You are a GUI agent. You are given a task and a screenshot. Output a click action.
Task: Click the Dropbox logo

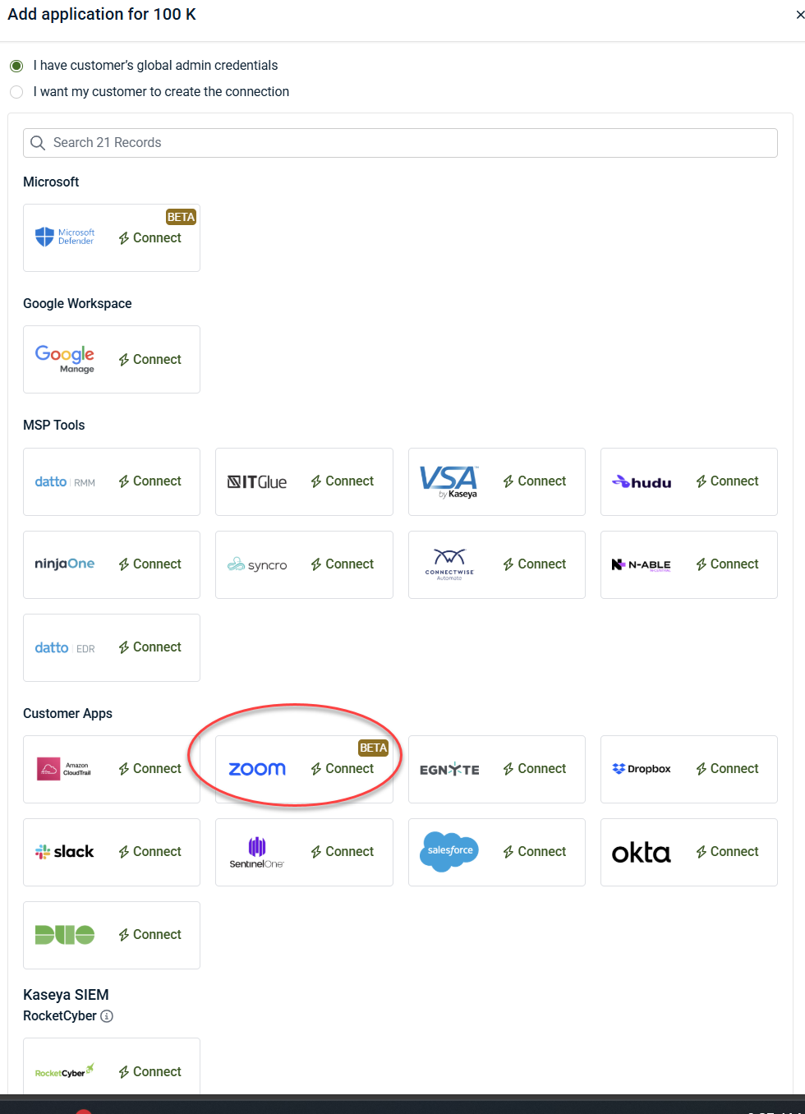click(642, 769)
